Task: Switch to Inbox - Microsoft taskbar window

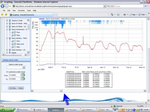Action: point(105,110)
